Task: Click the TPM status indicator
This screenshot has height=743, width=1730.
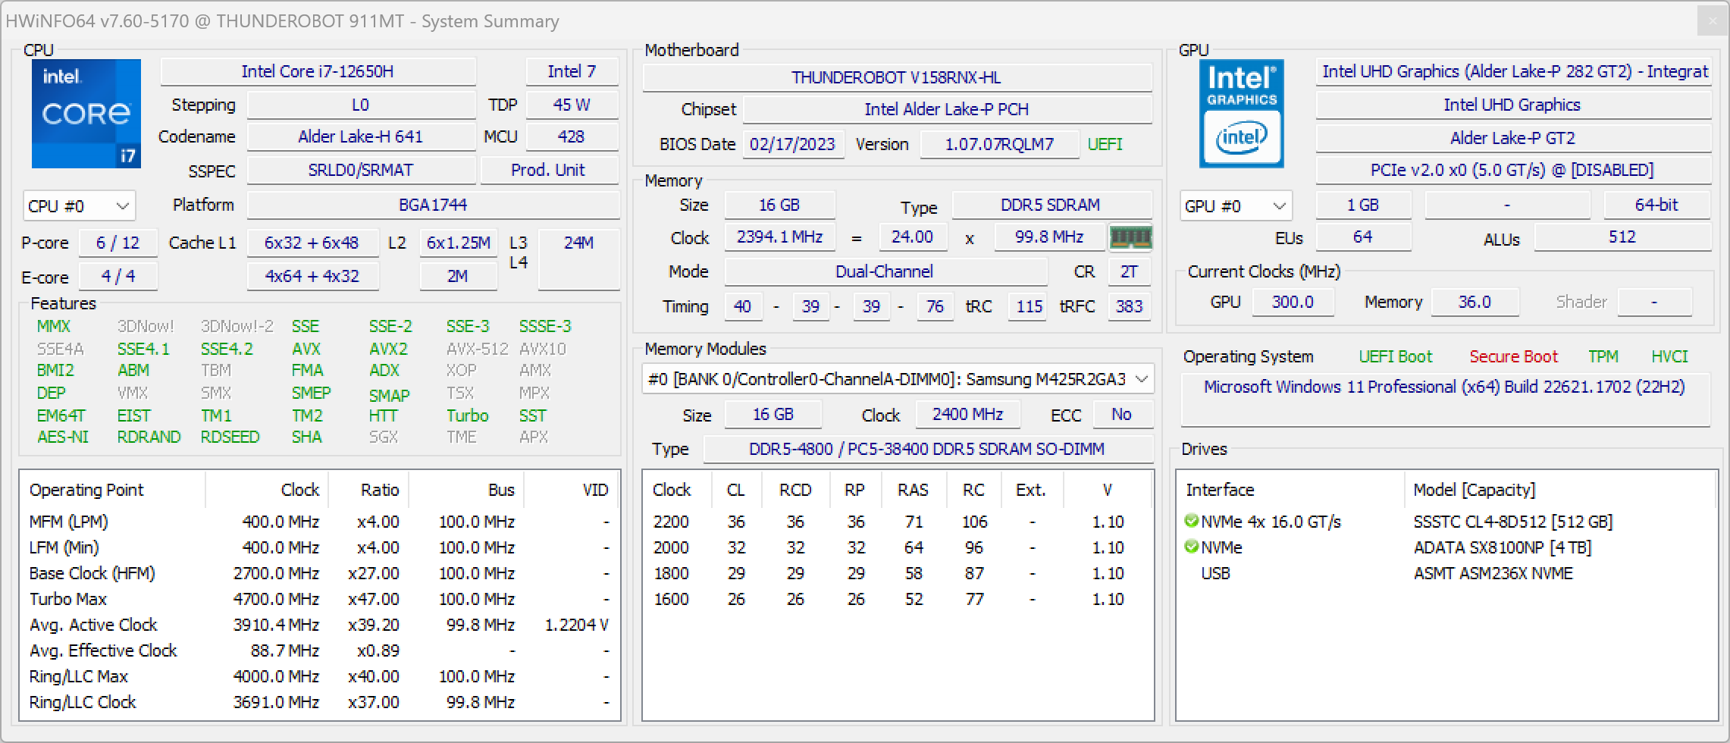Action: click(1603, 356)
